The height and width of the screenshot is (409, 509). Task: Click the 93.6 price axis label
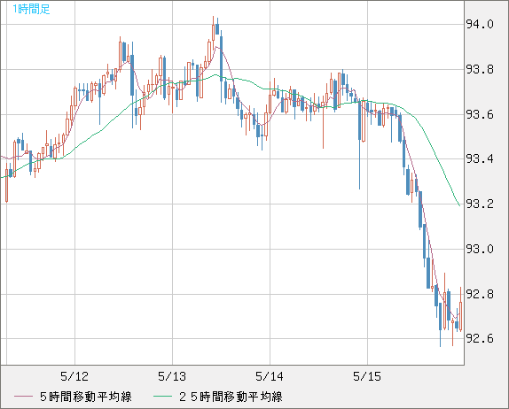click(x=480, y=115)
